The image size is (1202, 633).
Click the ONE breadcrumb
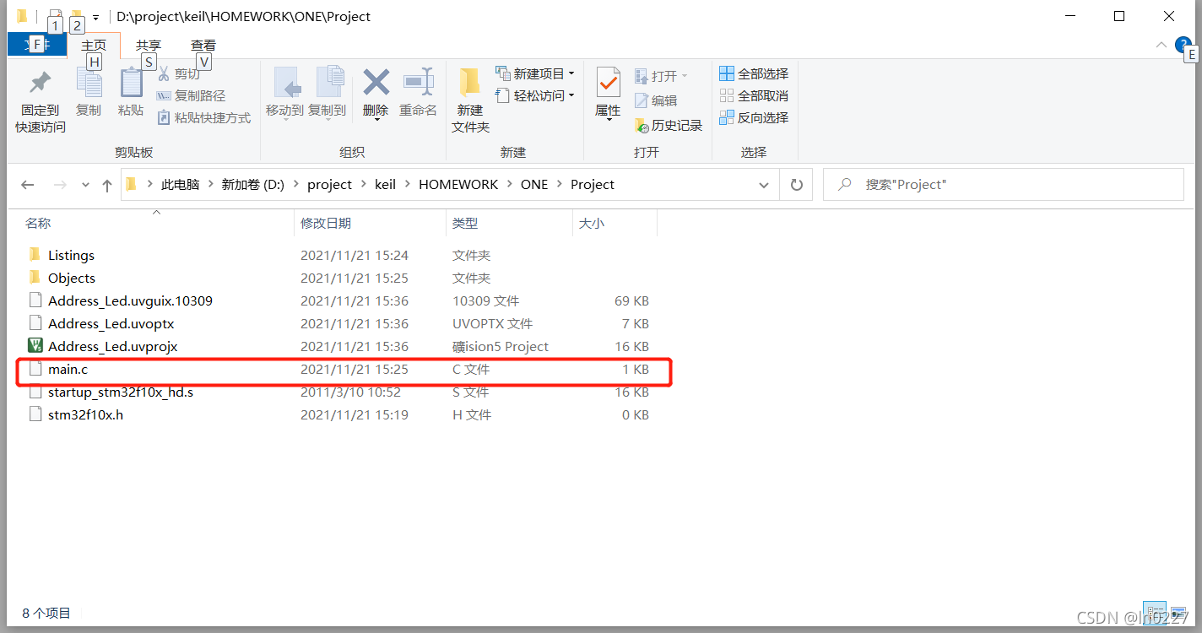(x=534, y=185)
